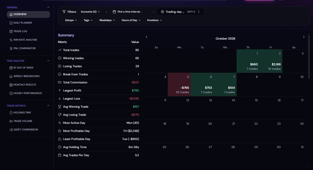The image size is (313, 170).
Task: Open the Overview page
Action: click(x=28, y=14)
